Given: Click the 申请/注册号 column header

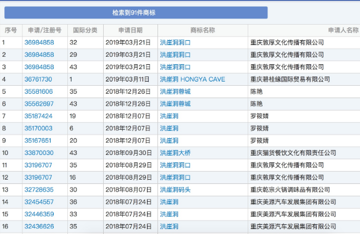Looking at the screenshot, I should pos(45,30).
